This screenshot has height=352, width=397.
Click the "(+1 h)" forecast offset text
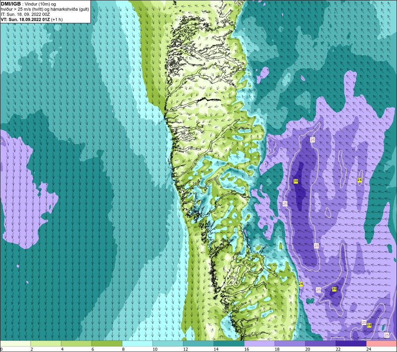point(57,19)
